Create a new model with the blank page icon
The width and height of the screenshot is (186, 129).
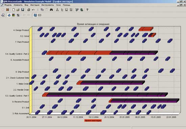(14, 10)
